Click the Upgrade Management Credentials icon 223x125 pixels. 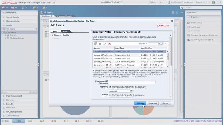click(189, 35)
